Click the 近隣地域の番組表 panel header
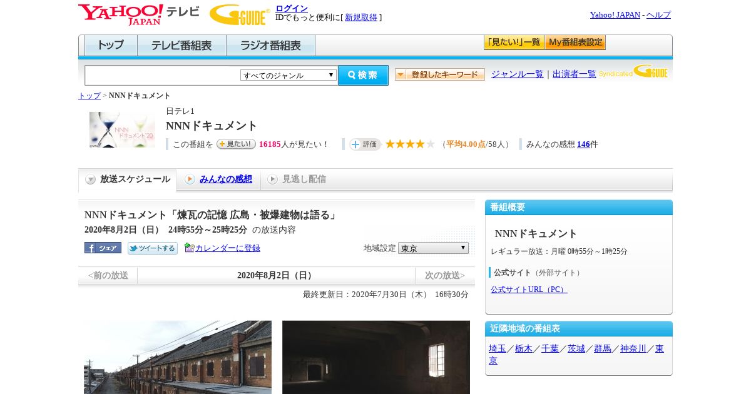Viewport: 751px width, 394px height. pyautogui.click(x=579, y=329)
